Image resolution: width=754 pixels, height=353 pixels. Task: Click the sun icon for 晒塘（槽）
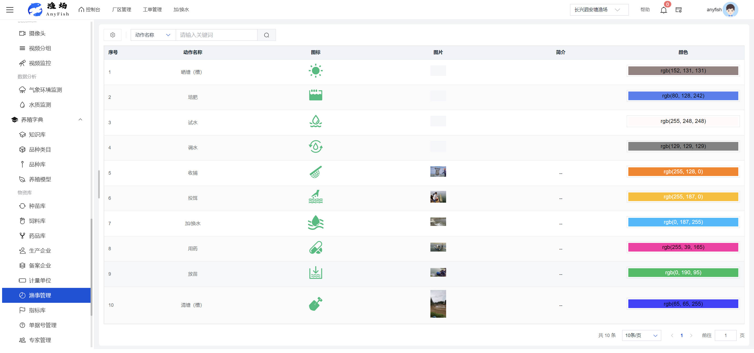pos(315,71)
